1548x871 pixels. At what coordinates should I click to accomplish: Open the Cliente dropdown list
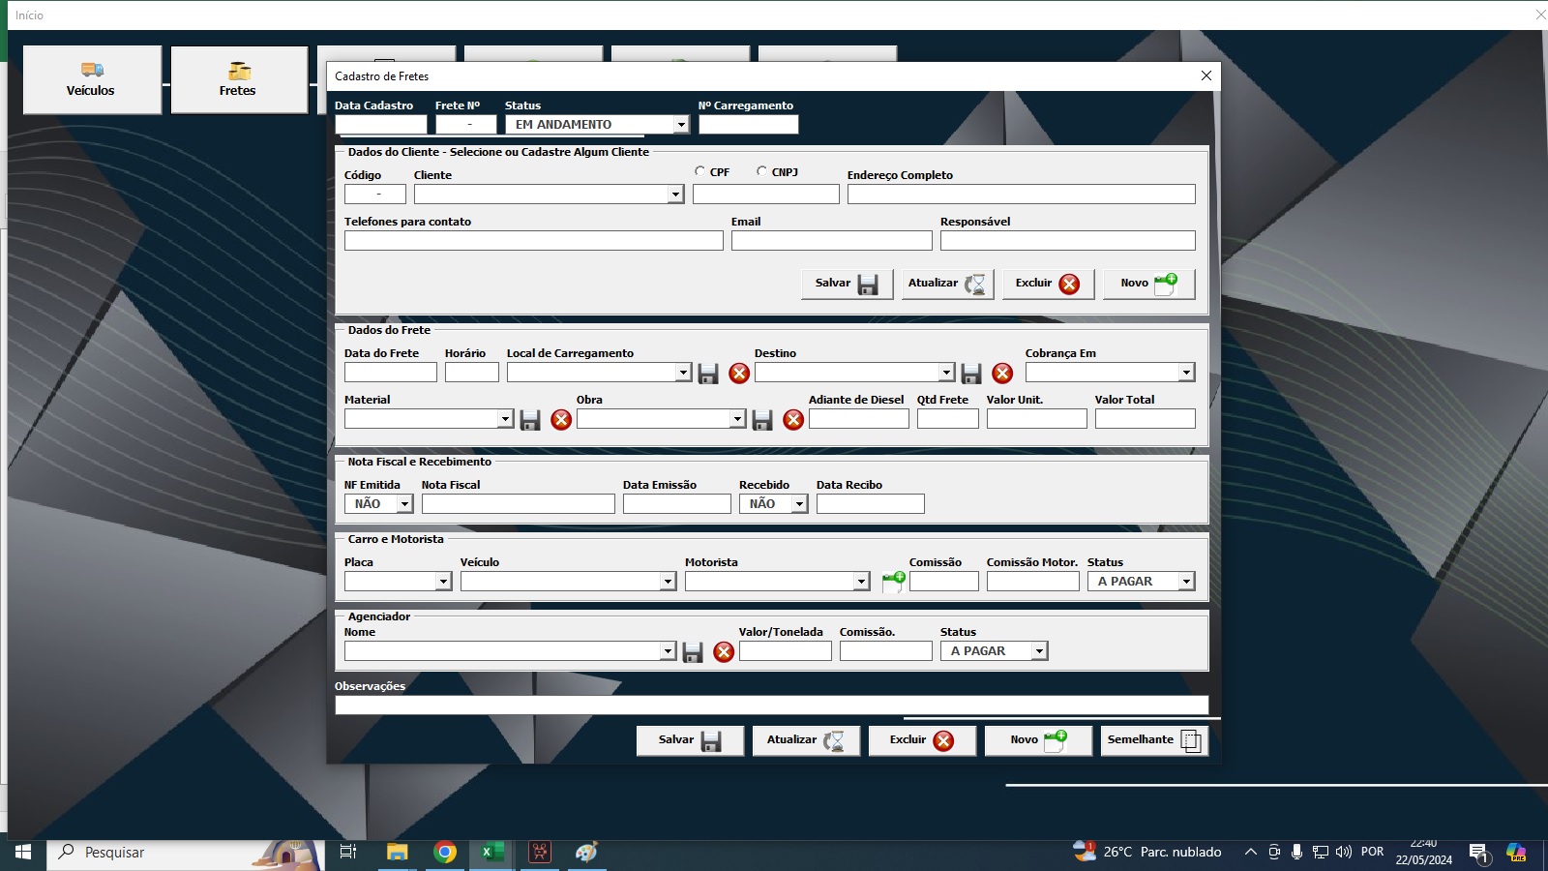(x=675, y=195)
